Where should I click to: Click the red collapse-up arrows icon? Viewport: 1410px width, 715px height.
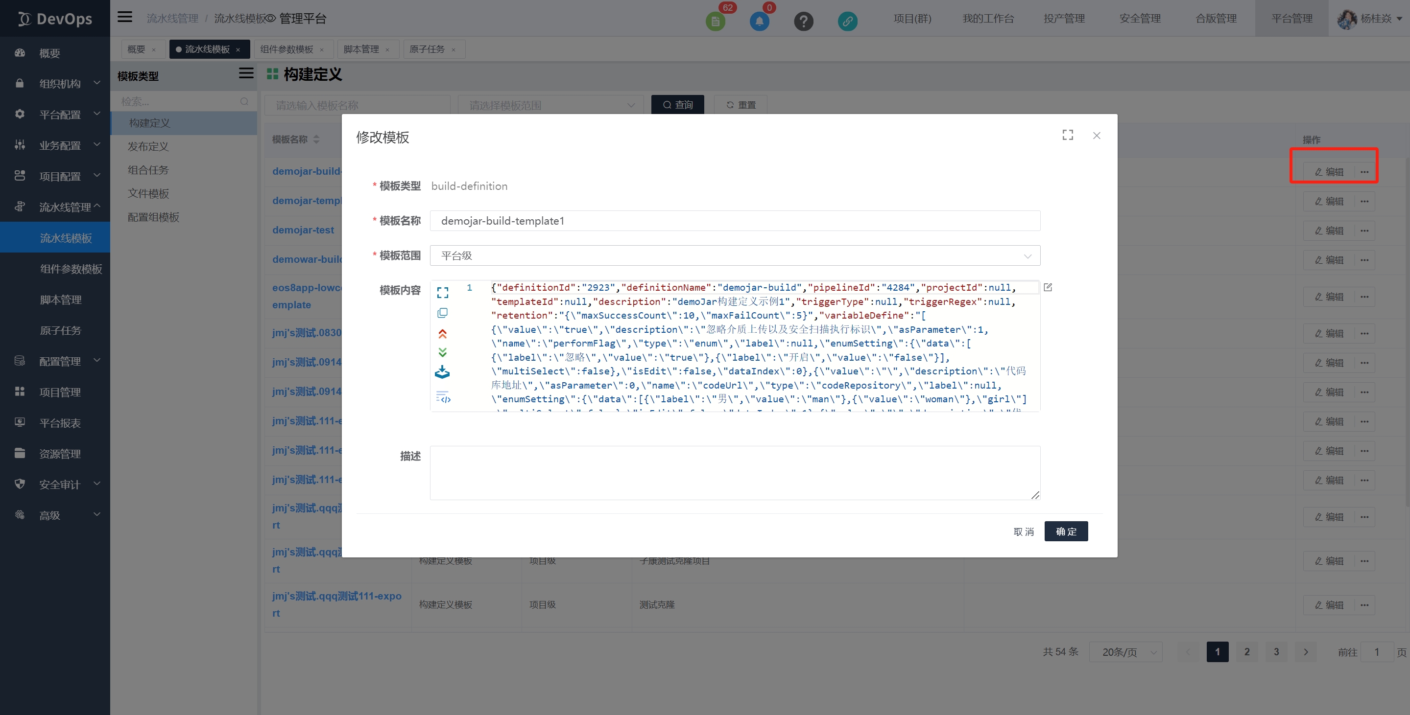coord(442,333)
